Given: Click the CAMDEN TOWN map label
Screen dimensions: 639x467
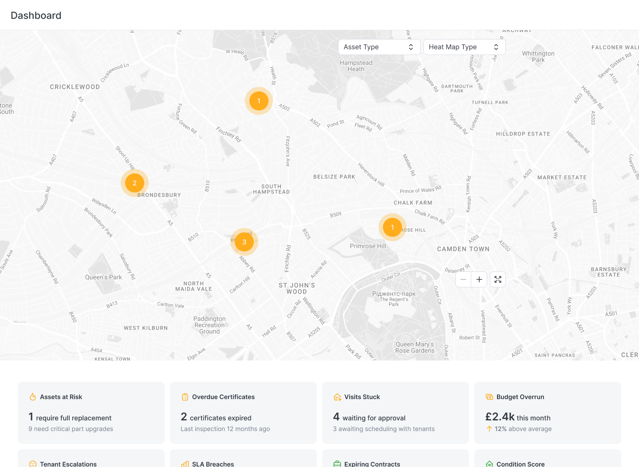Looking at the screenshot, I should click(x=463, y=249).
